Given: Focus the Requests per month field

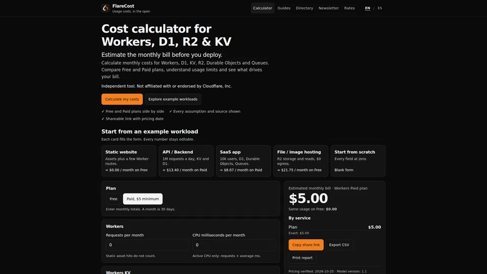Looking at the screenshot, I should click(147, 245).
